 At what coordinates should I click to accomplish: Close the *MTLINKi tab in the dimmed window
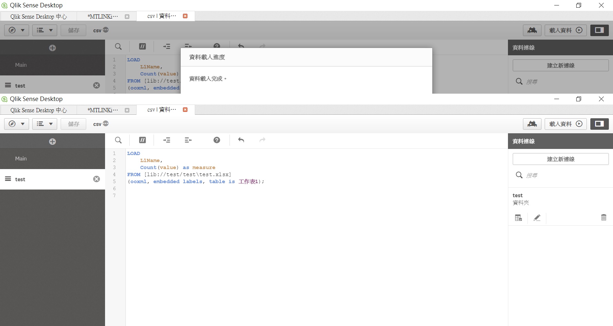pyautogui.click(x=127, y=17)
